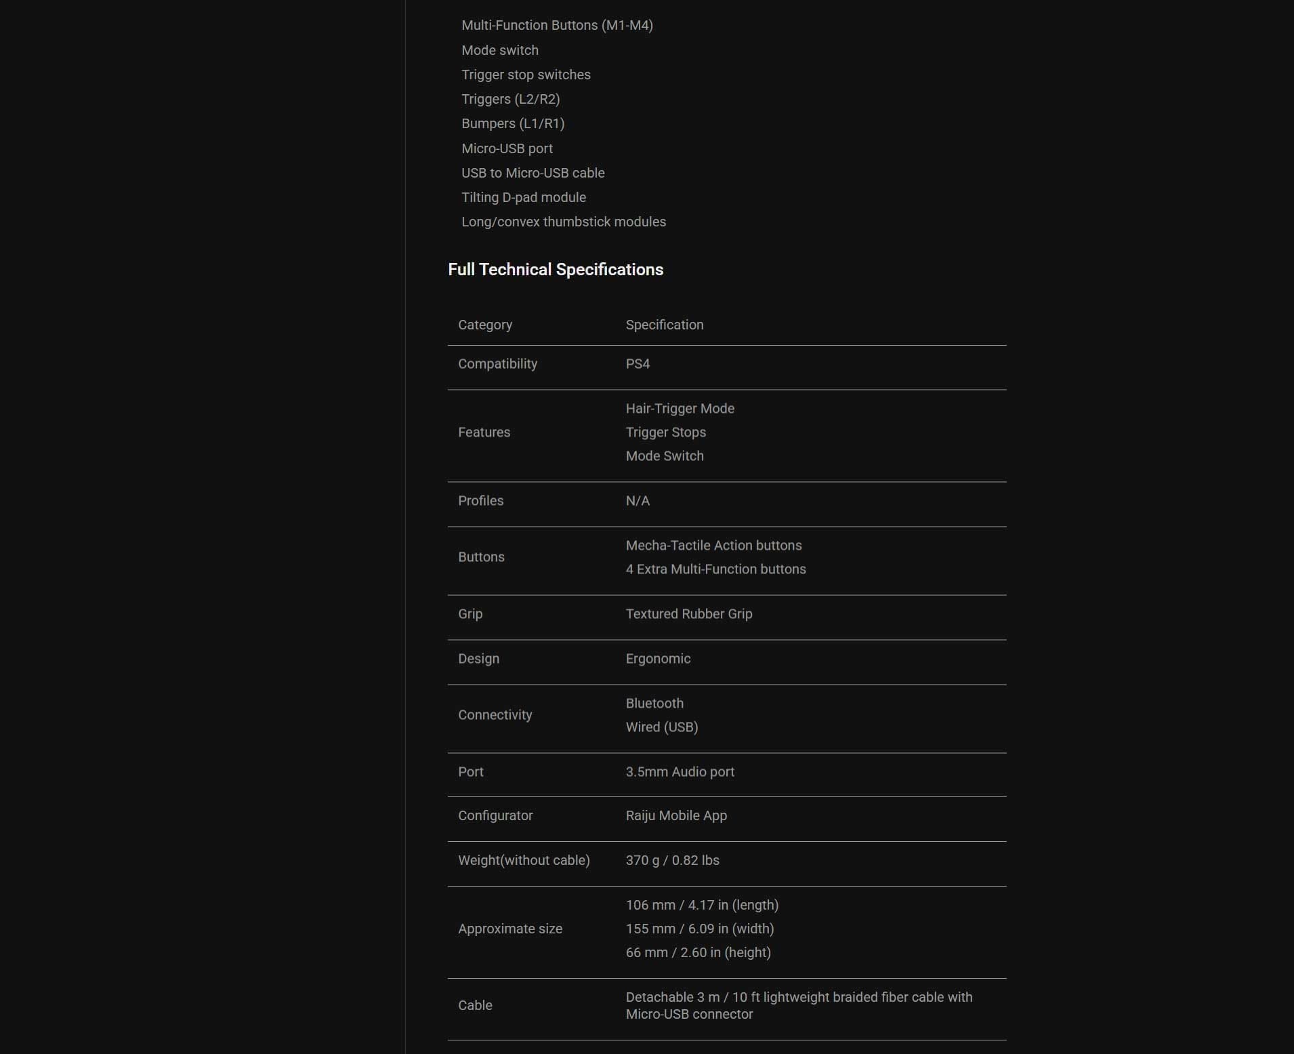Click the 370 g / 0.82 lbs weight value
1294x1054 pixels.
[672, 861]
